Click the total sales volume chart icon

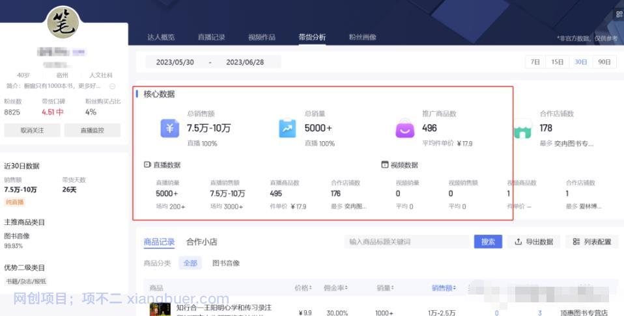[x=287, y=129]
